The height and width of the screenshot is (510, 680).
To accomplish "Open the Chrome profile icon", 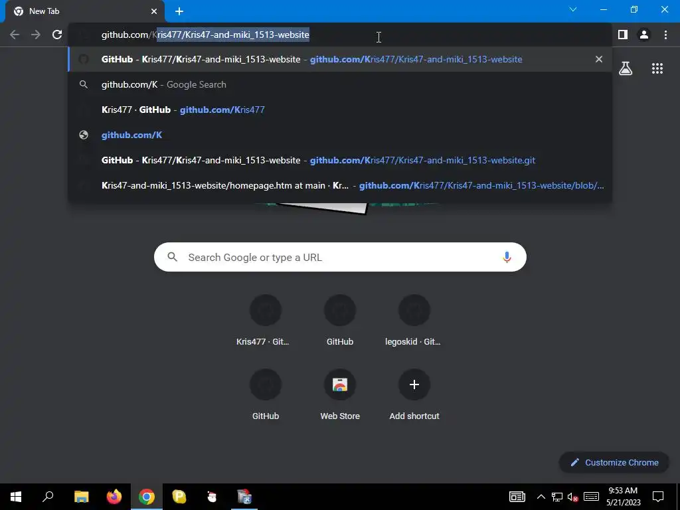I will [644, 35].
